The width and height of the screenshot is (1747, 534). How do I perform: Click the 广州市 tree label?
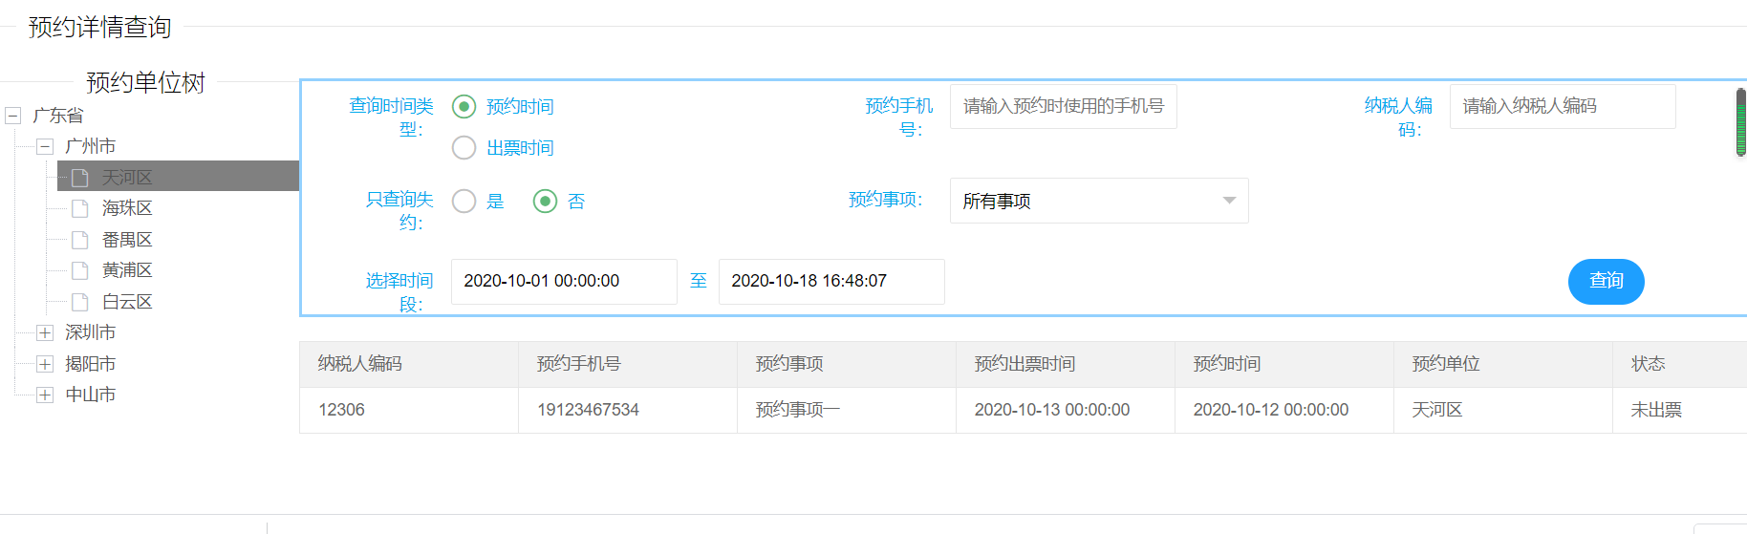90,146
